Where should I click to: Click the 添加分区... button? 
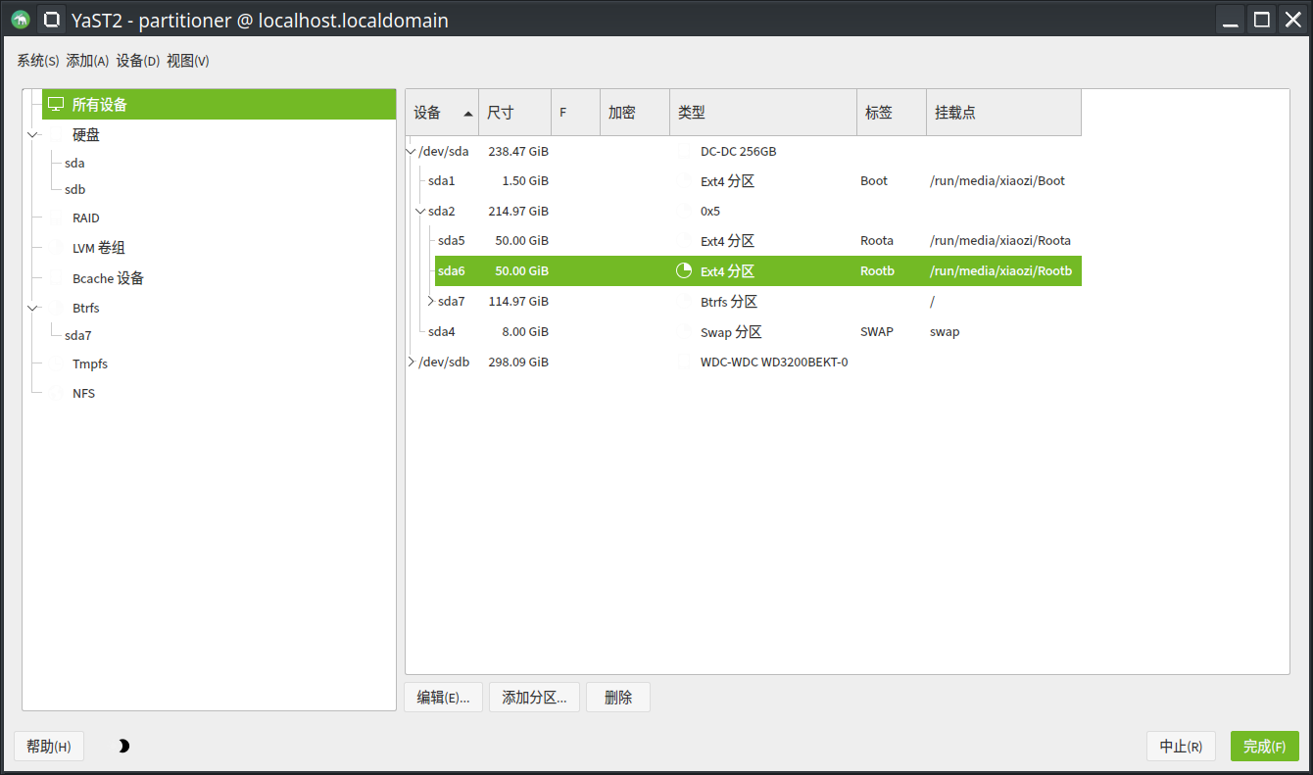534,698
